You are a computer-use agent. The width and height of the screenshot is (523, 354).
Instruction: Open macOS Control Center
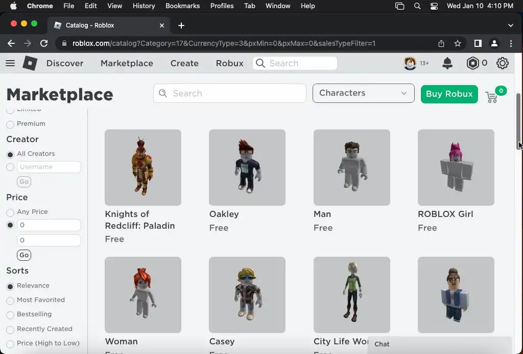[x=434, y=6]
